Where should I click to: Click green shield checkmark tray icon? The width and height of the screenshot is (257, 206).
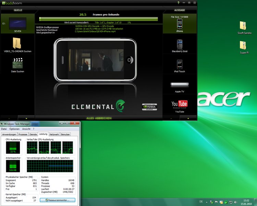click(226, 202)
